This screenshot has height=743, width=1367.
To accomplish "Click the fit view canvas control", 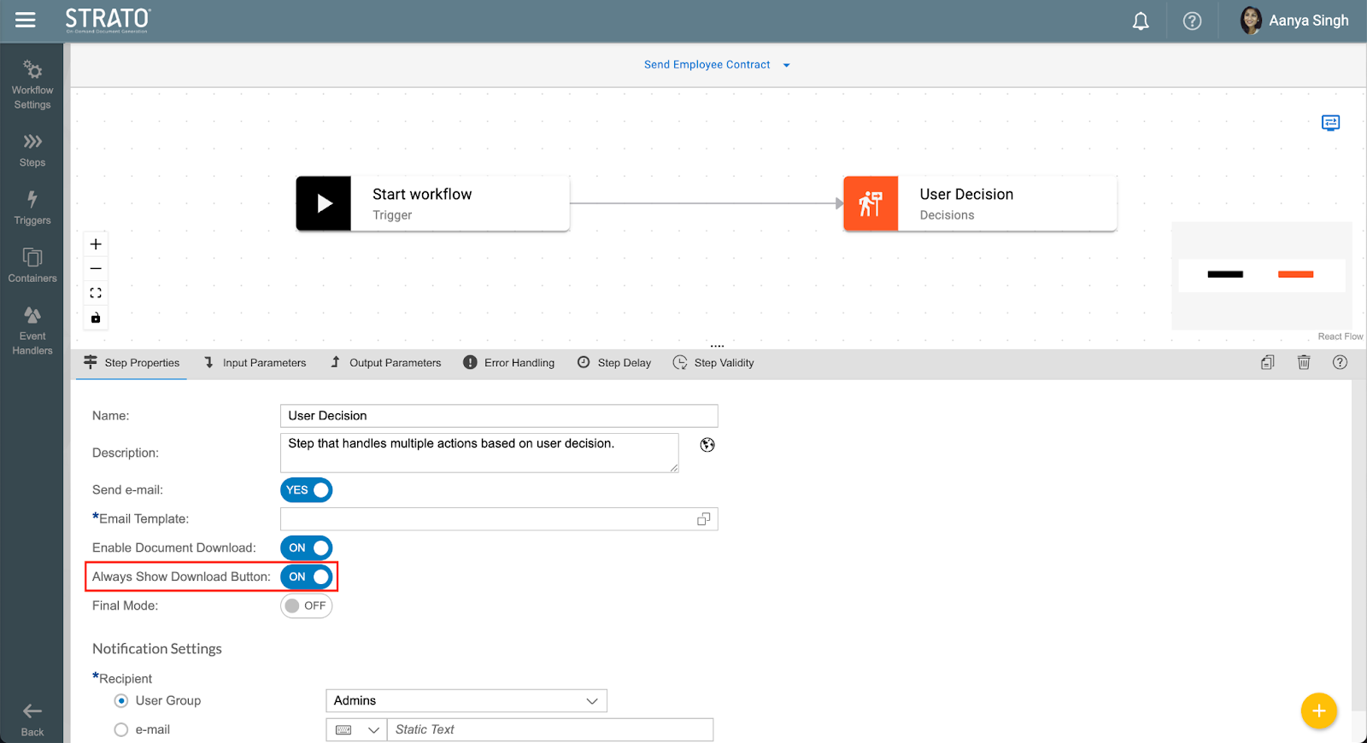I will [x=96, y=293].
